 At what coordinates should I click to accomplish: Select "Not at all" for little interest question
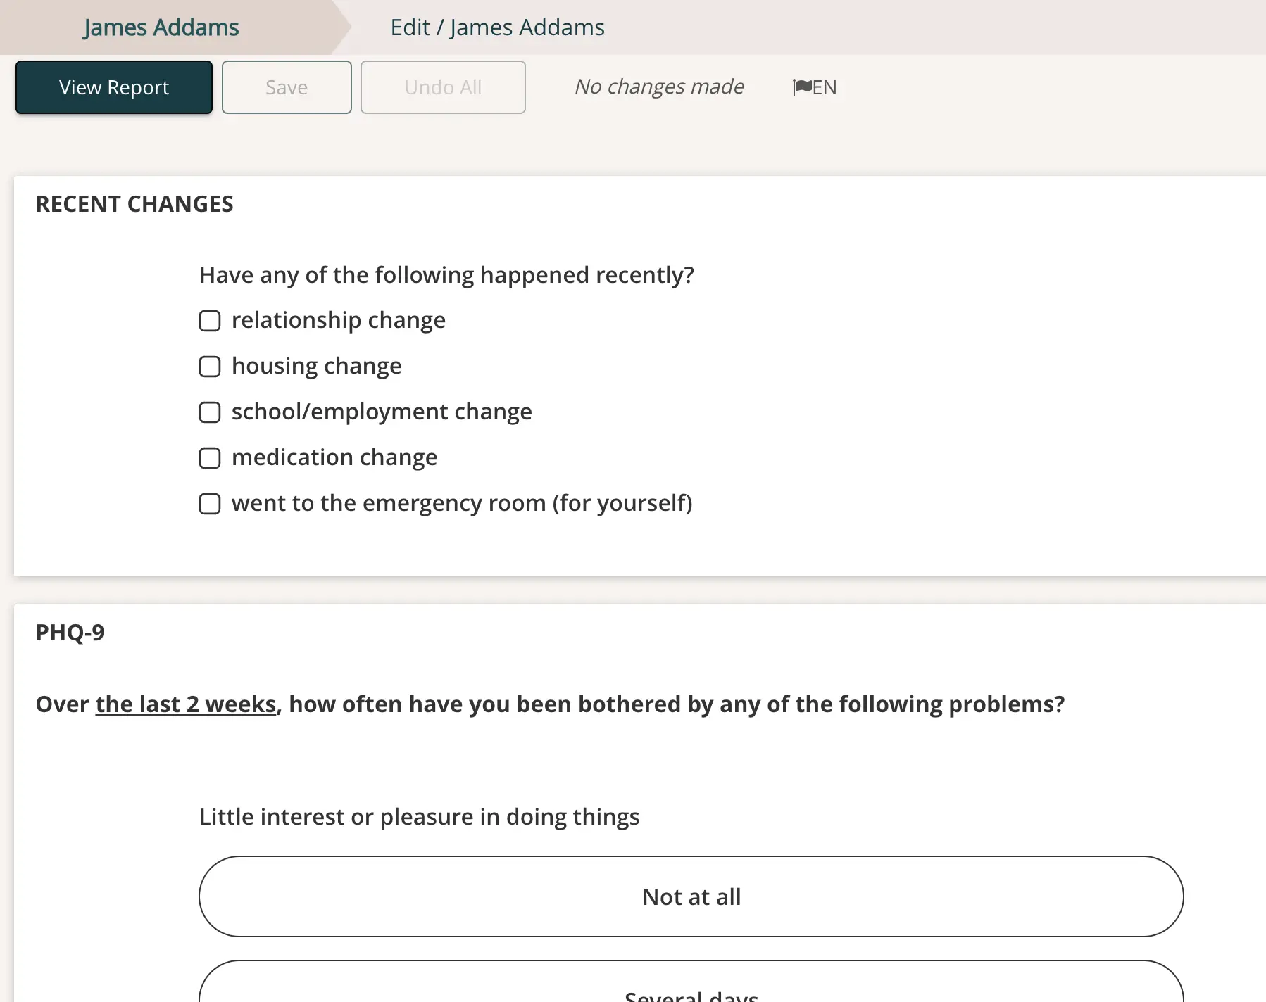691,896
